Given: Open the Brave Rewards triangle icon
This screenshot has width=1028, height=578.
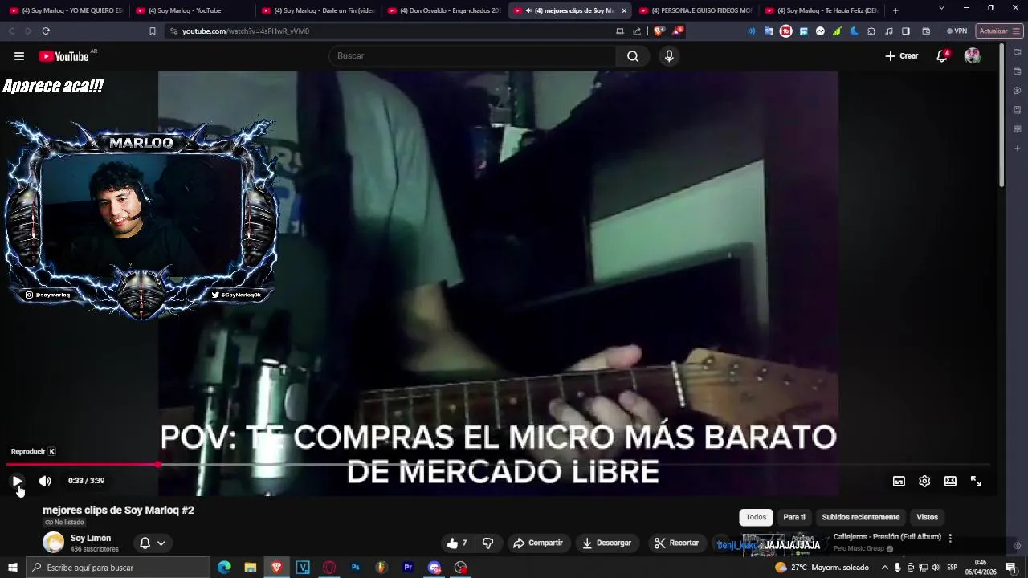Looking at the screenshot, I should [x=678, y=31].
